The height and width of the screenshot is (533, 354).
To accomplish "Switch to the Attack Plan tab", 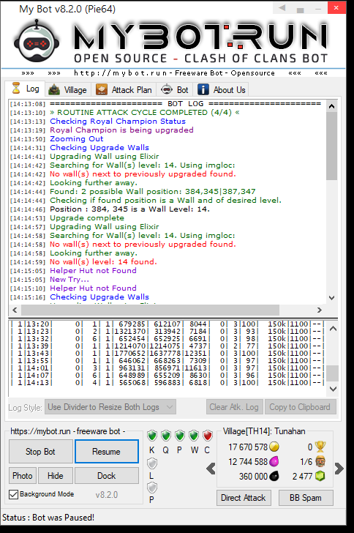I will point(124,90).
